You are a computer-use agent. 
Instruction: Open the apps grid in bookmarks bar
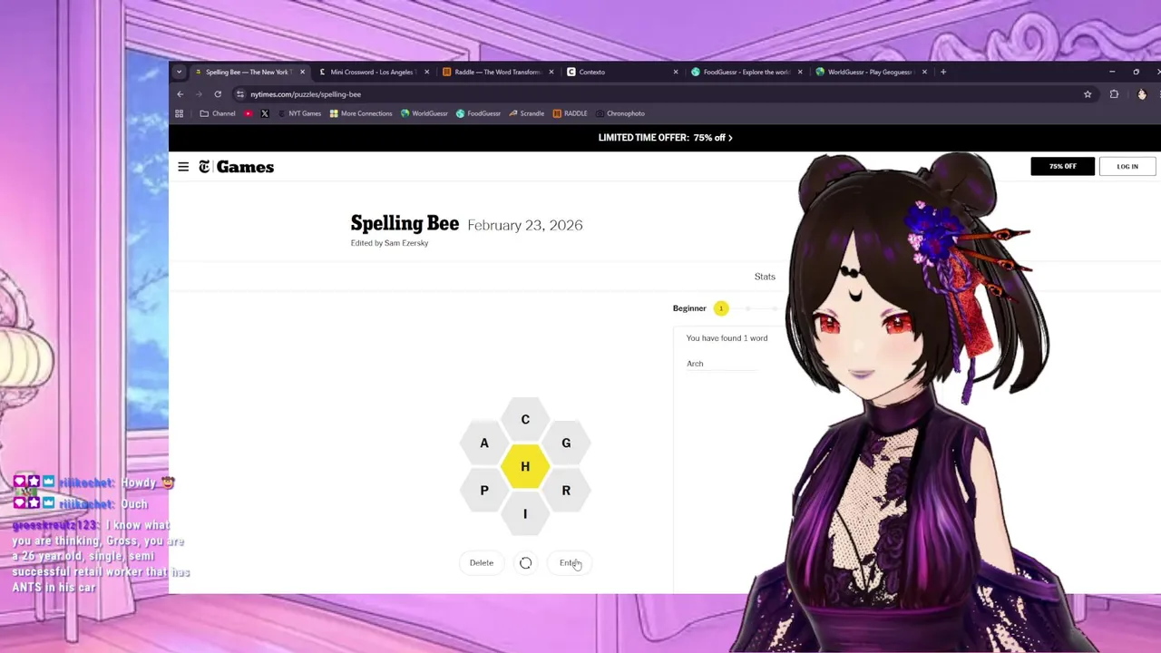pyautogui.click(x=179, y=113)
